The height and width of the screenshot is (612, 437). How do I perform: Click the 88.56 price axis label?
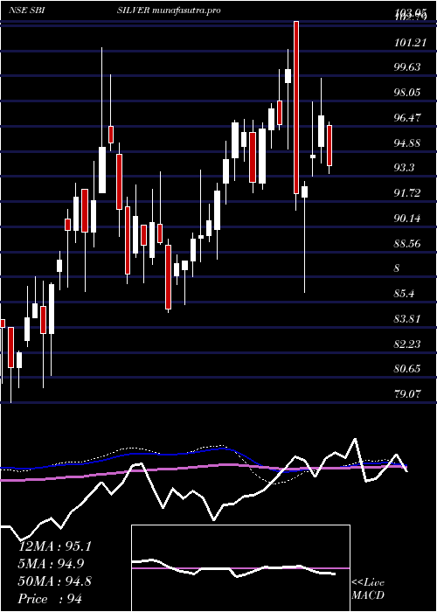click(407, 244)
